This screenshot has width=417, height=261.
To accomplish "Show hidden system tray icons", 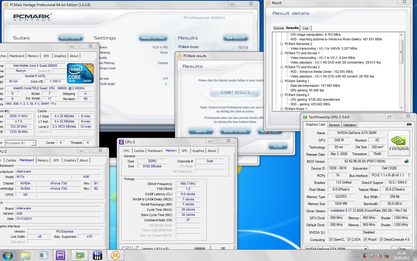I will tap(358, 256).
